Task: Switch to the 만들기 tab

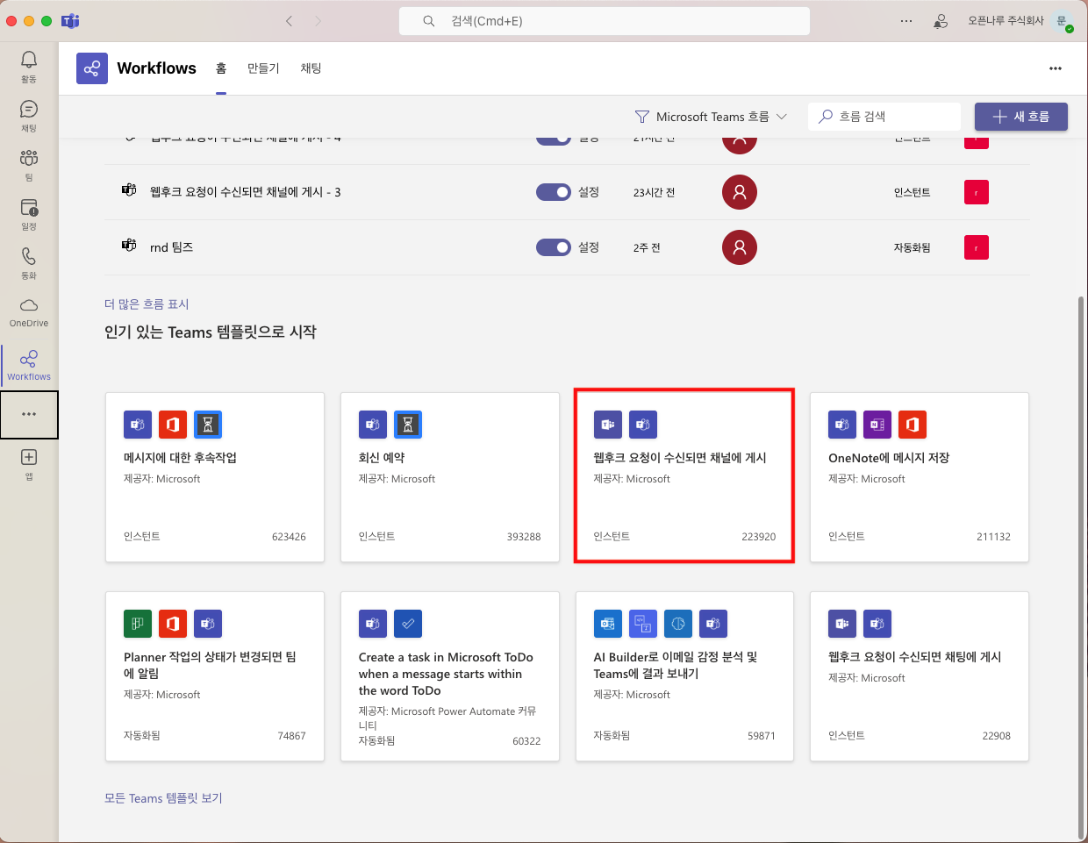Action: (x=263, y=68)
